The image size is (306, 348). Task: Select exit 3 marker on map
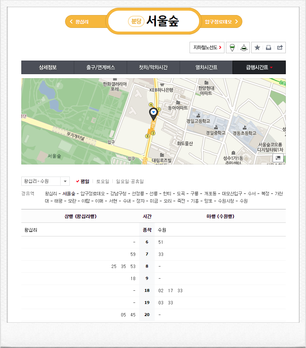pos(147,136)
